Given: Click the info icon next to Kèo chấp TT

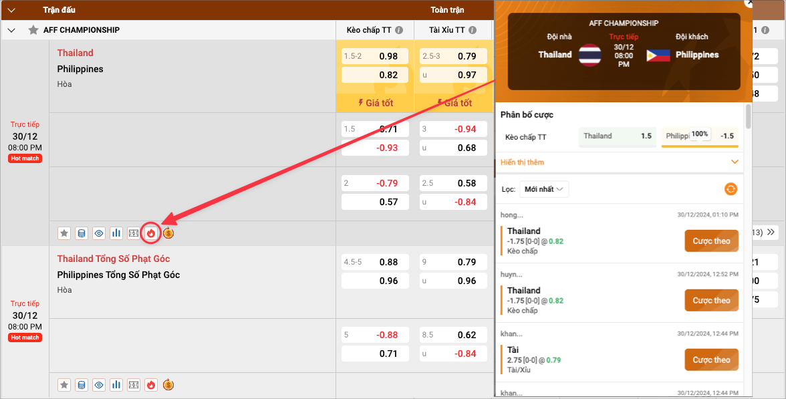Looking at the screenshot, I should click(399, 31).
